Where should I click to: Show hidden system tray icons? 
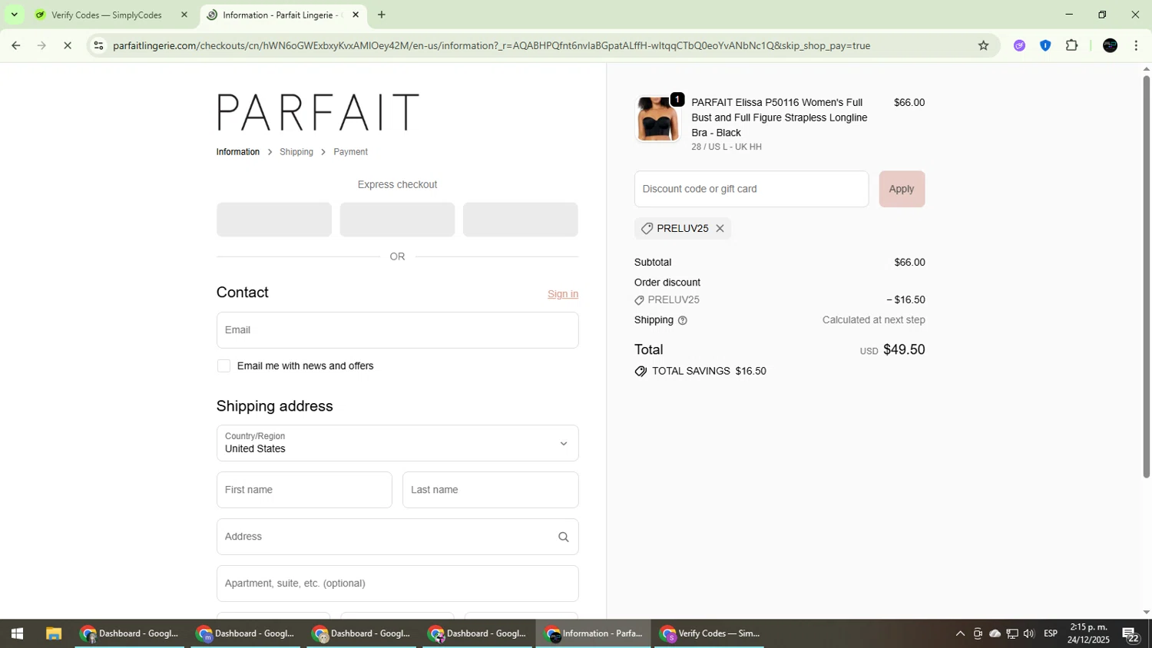point(960,633)
